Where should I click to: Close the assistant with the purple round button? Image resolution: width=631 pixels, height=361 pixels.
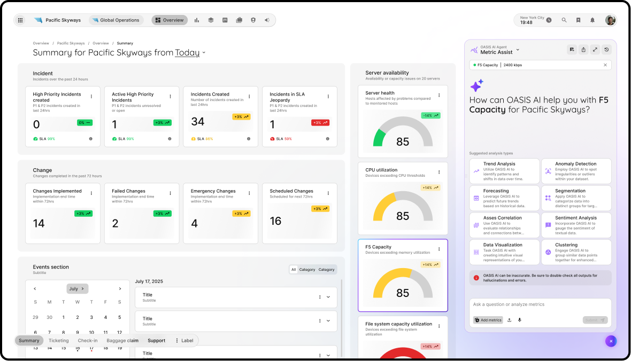[x=611, y=341]
